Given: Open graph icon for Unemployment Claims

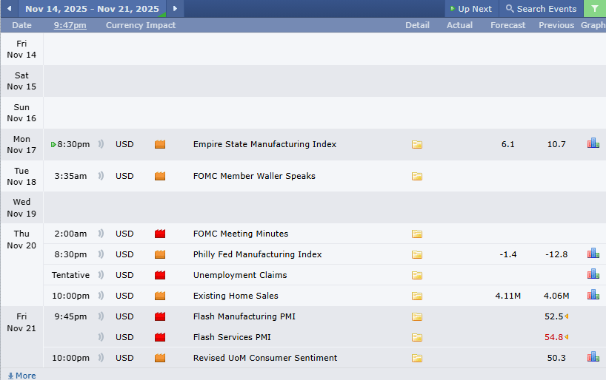Looking at the screenshot, I should pyautogui.click(x=593, y=274).
